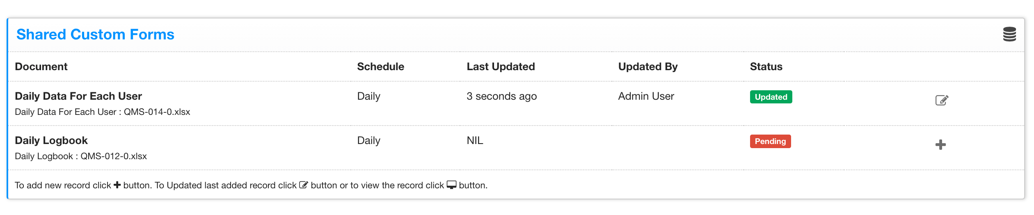Click the QMS-012-0.xlsx file name text
This screenshot has width=1034, height=215.
(113, 156)
